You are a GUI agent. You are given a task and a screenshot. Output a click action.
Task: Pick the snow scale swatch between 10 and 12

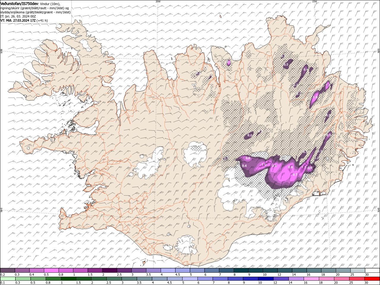(270, 270)
